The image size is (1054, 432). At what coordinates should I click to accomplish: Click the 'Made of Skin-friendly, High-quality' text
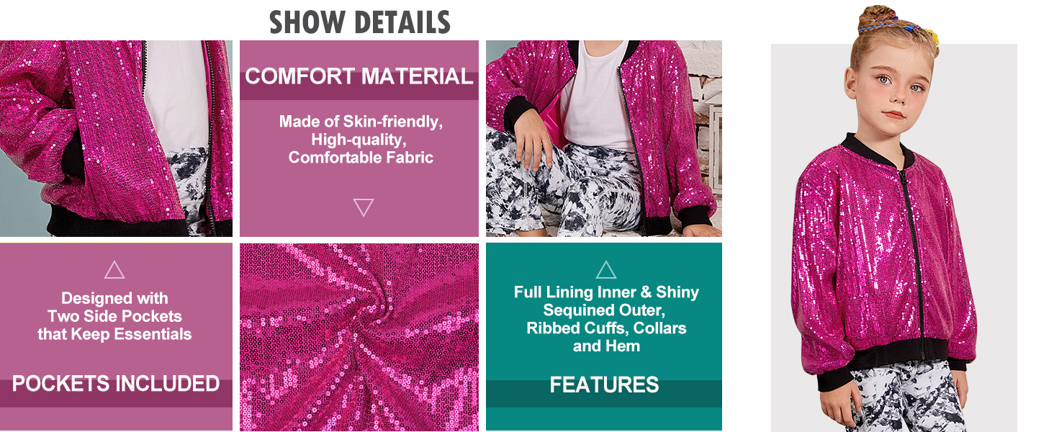361,130
